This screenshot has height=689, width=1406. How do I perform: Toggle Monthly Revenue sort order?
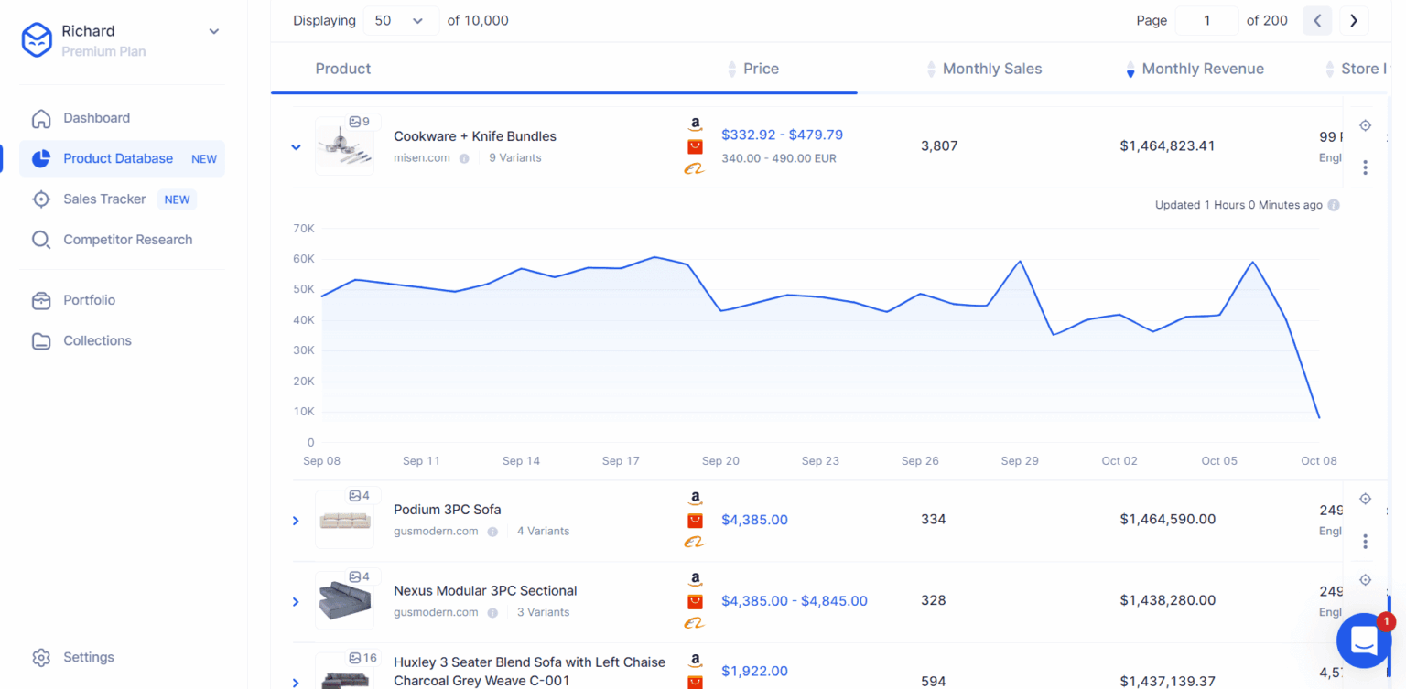(x=1130, y=69)
